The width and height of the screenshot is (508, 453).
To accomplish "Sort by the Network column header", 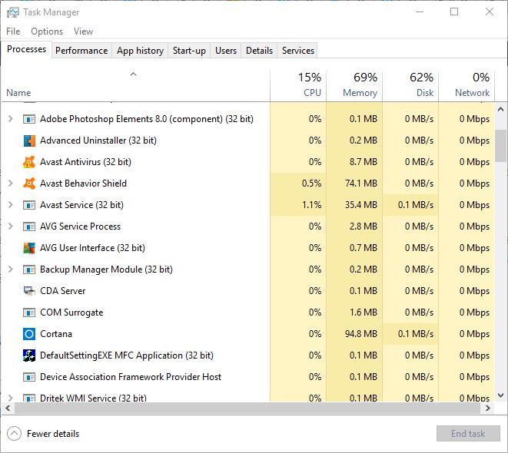I will tap(466, 85).
